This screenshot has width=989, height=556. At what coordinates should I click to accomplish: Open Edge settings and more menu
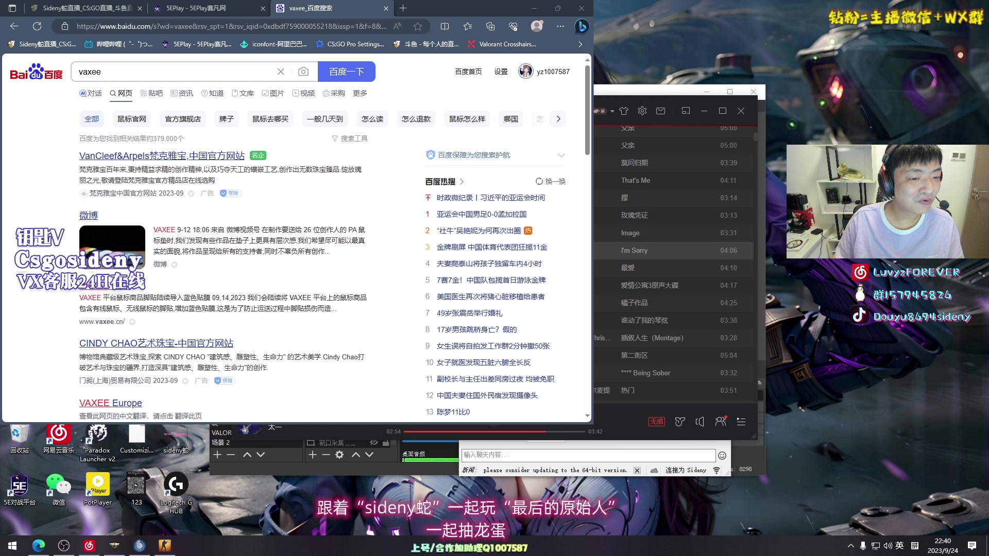tap(560, 26)
